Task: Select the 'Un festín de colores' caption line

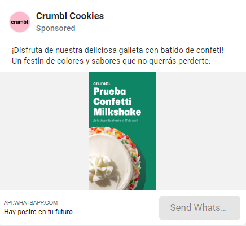Action: (111, 61)
